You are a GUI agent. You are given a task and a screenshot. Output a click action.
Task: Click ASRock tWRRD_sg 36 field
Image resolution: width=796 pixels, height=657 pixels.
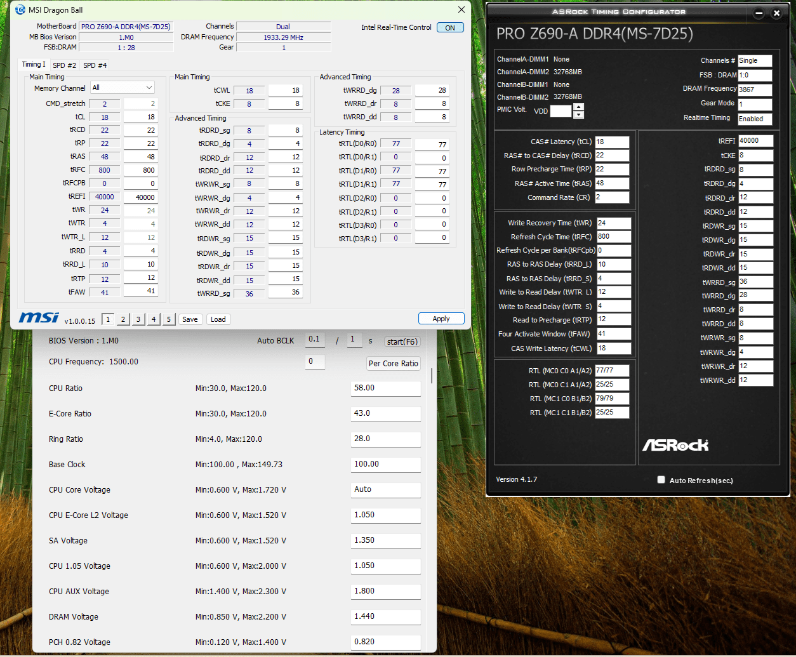(755, 282)
